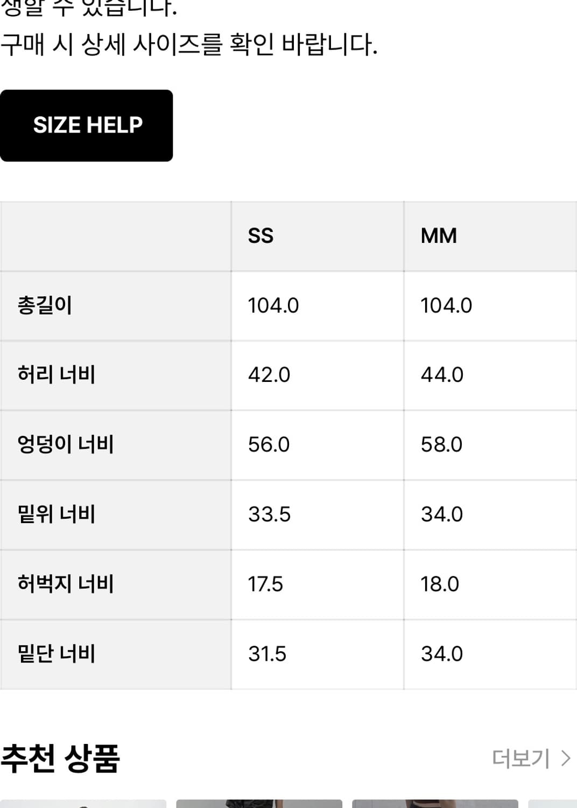Select the MM size column header
Image resolution: width=577 pixels, height=808 pixels.
(x=439, y=236)
